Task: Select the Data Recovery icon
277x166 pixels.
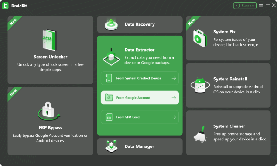Action: pyautogui.click(x=112, y=24)
